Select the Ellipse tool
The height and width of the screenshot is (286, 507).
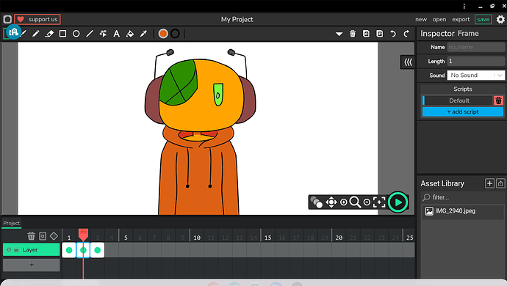pyautogui.click(x=76, y=34)
